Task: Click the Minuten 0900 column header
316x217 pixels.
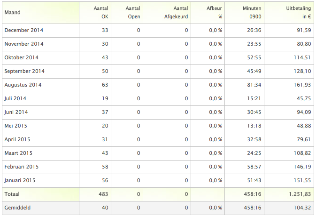Action: [x=245, y=13]
